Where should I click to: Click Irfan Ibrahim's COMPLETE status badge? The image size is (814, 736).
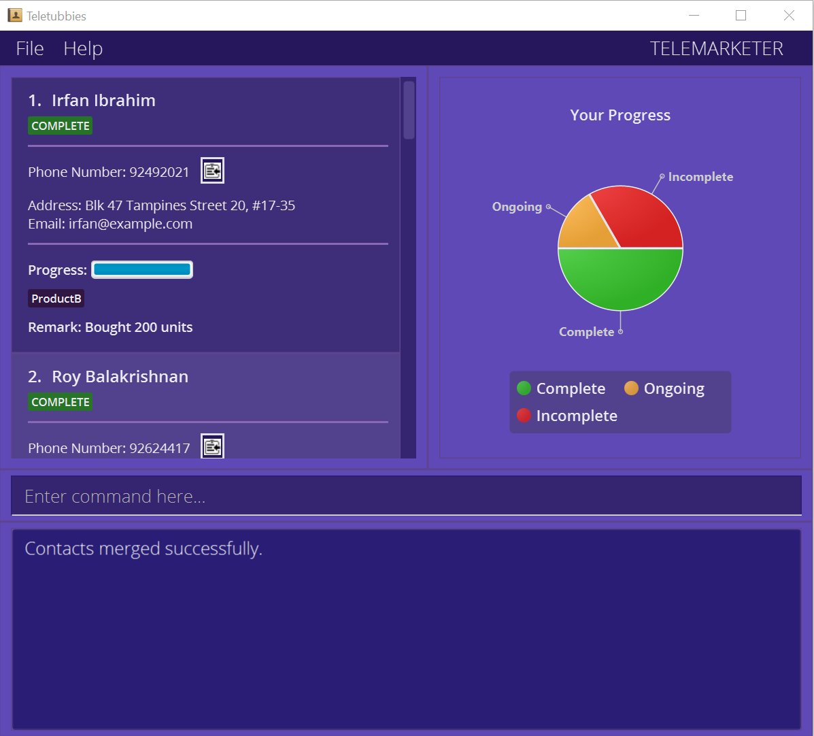(61, 126)
